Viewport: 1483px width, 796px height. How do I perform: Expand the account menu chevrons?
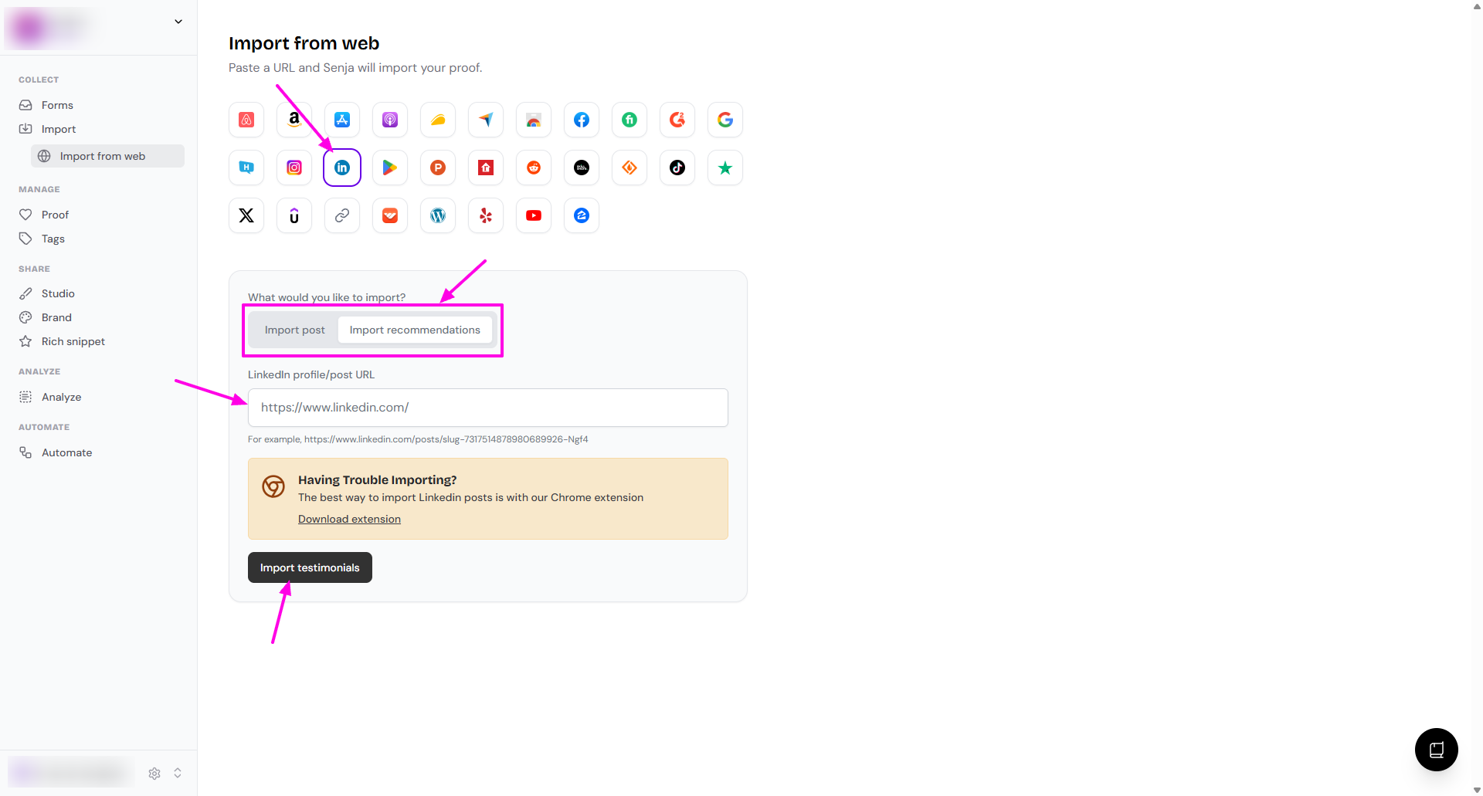[178, 773]
